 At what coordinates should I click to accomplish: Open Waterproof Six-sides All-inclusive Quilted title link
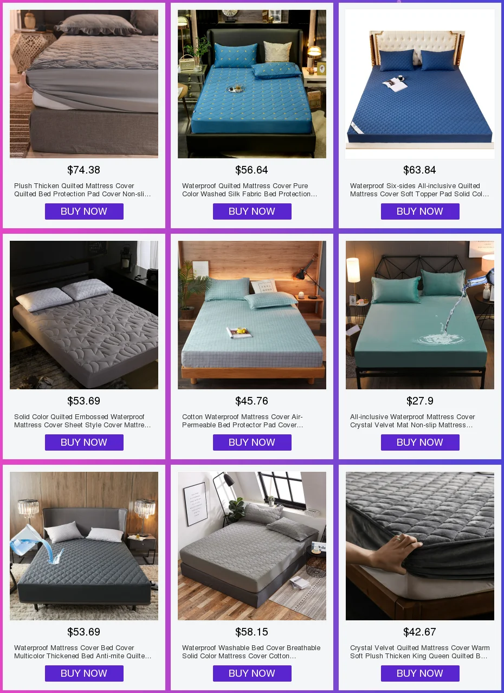[419, 190]
